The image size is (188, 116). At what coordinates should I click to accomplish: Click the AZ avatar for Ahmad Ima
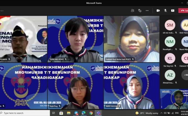pyautogui.click(x=170, y=75)
